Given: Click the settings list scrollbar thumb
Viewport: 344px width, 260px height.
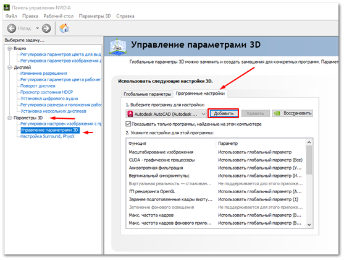Looking at the screenshot, I should pyautogui.click(x=309, y=160).
